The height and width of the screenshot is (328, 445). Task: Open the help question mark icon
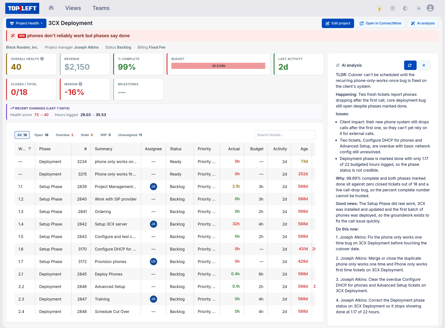[x=392, y=8]
